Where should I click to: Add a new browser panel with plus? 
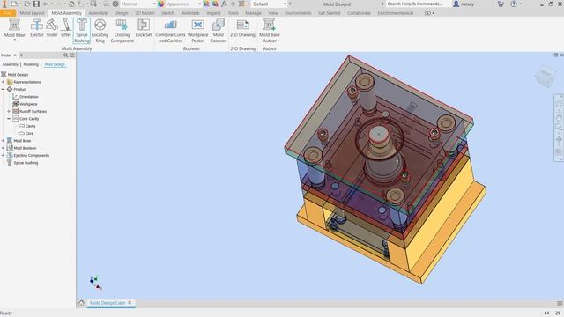21,55
